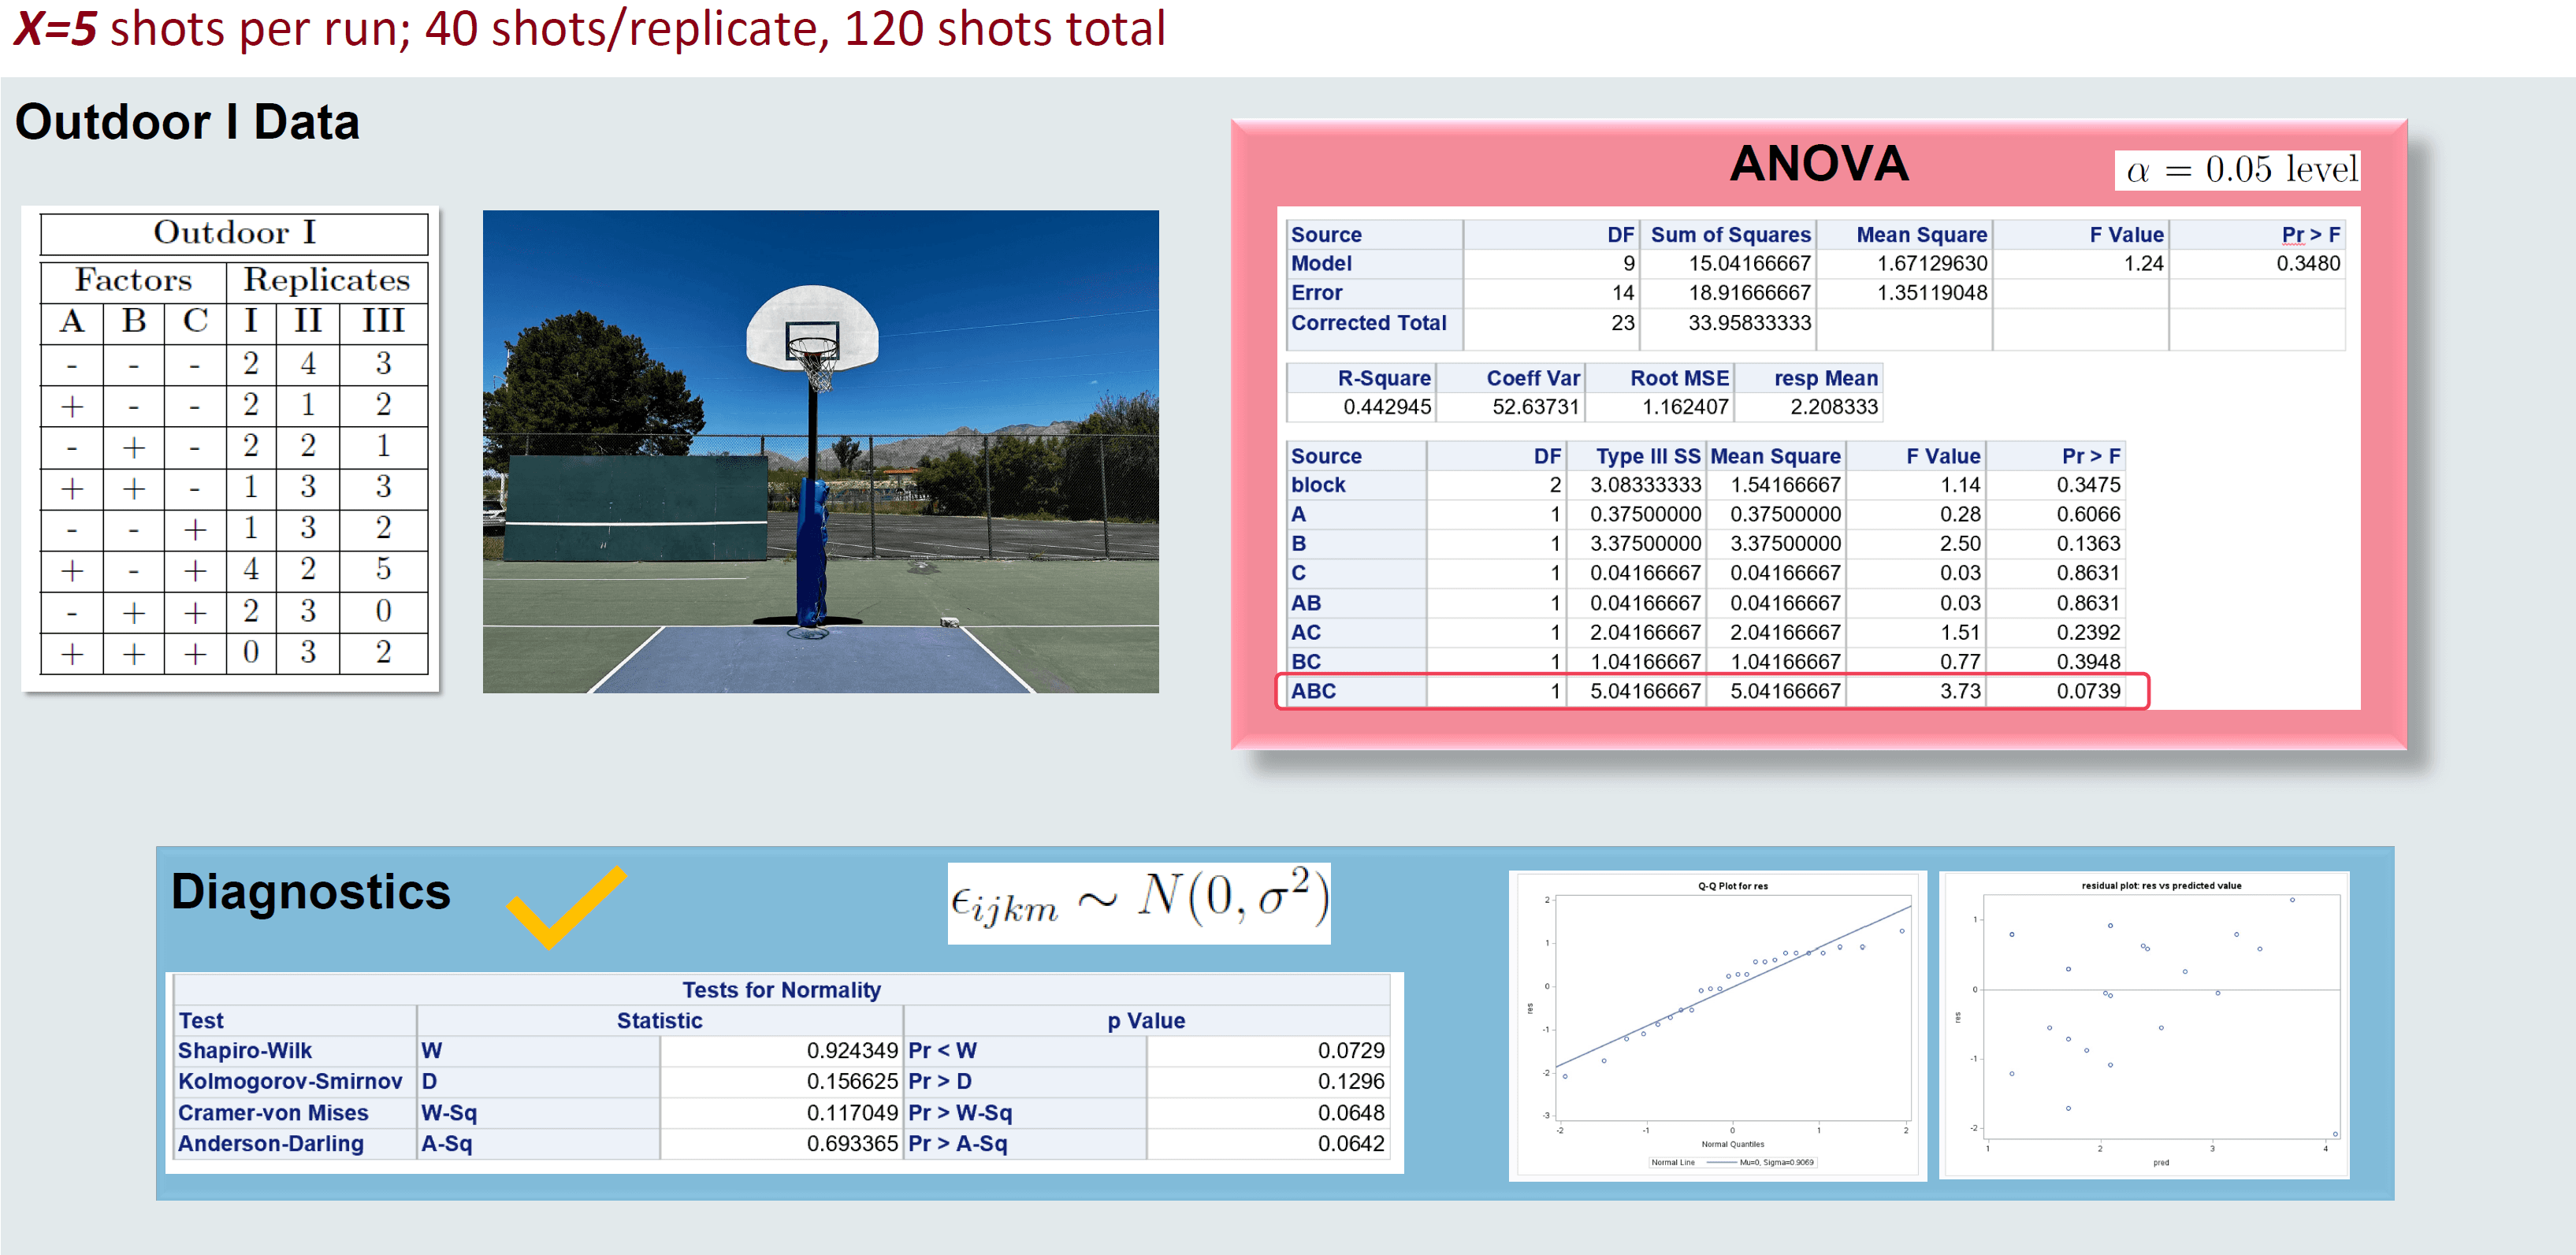This screenshot has width=2576, height=1255.
Task: Click the basketball hoop photograph
Action: pos(820,451)
